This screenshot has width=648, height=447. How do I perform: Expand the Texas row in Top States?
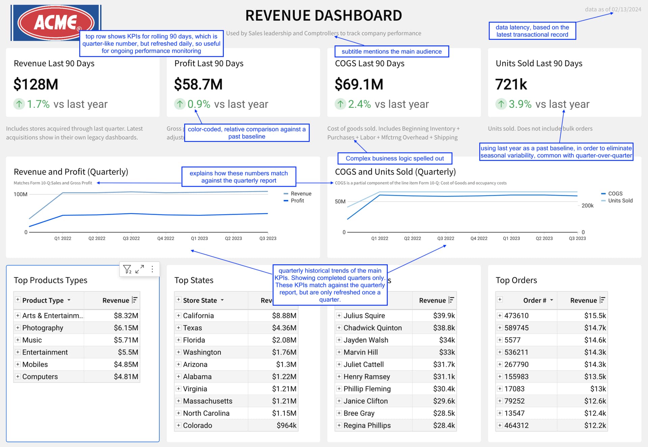[178, 327]
